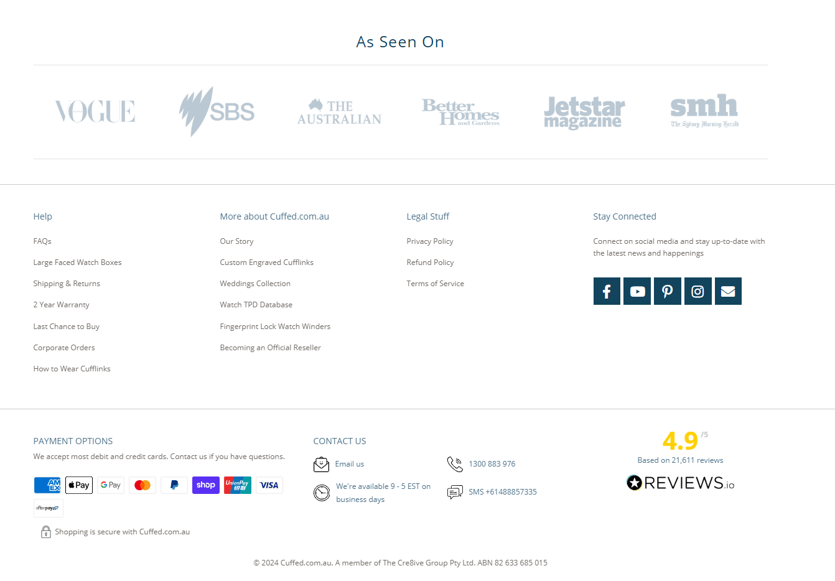View the Watch TPD Database
Screen dimensions: 835x581
point(256,305)
